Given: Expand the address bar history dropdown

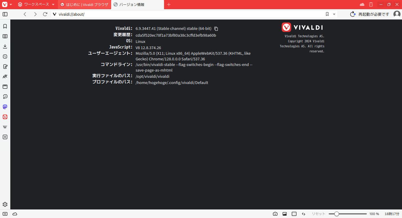Looking at the screenshot, I should pos(334,14).
